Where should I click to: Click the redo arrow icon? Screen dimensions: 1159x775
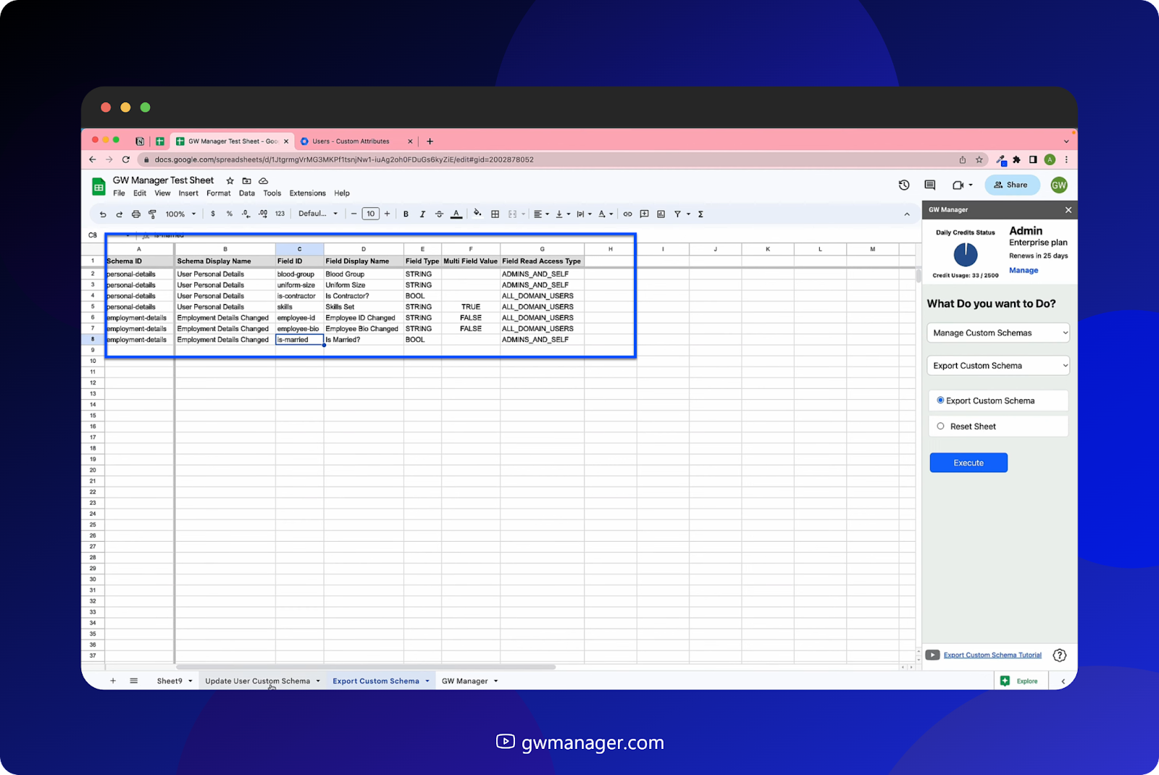119,214
